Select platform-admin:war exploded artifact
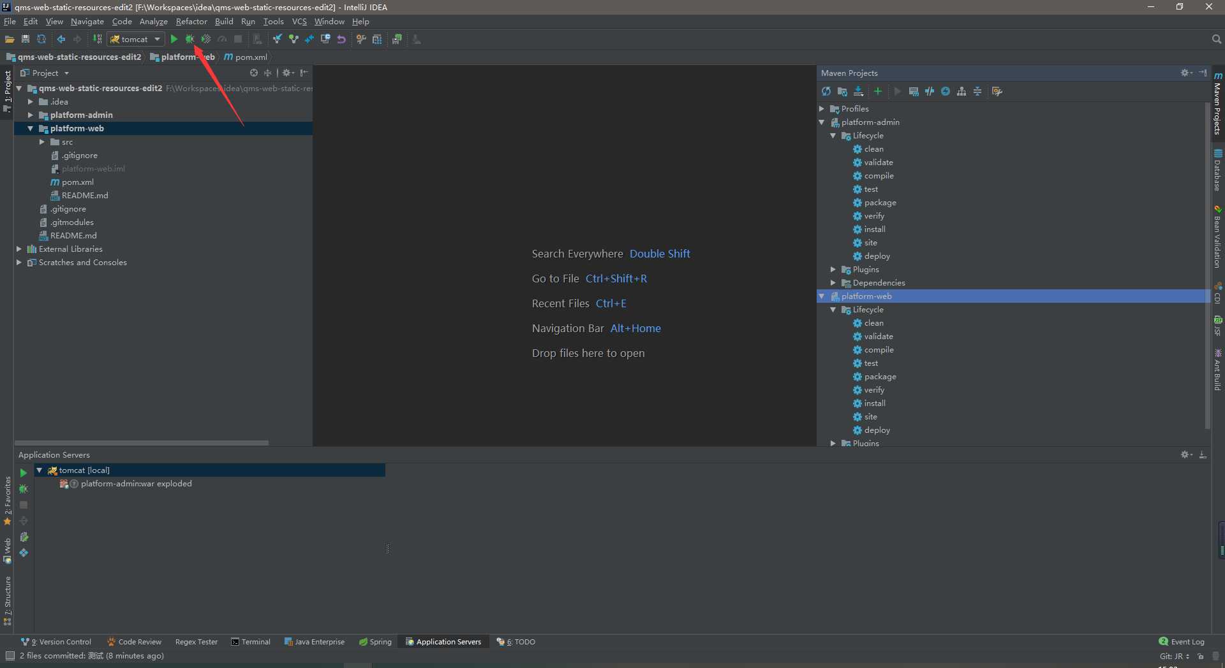This screenshot has height=668, width=1225. tap(126, 483)
